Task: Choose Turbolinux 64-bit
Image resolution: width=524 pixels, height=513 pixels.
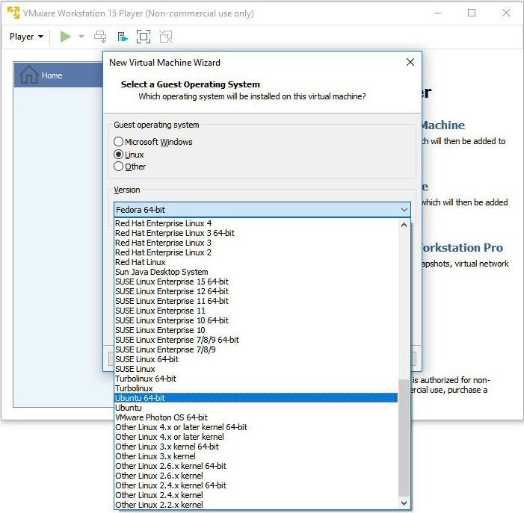Action: coord(256,379)
